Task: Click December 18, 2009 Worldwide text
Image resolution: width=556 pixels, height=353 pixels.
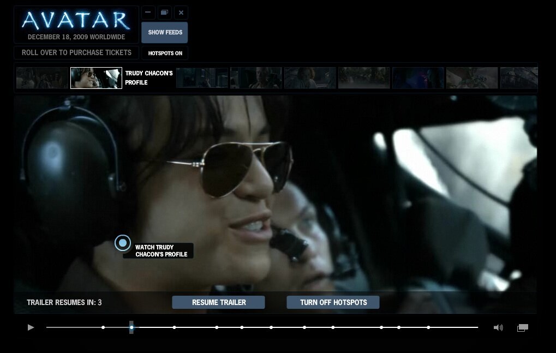Action: [76, 37]
